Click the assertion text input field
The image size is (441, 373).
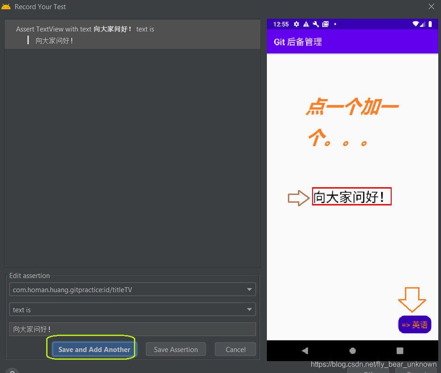(133, 329)
